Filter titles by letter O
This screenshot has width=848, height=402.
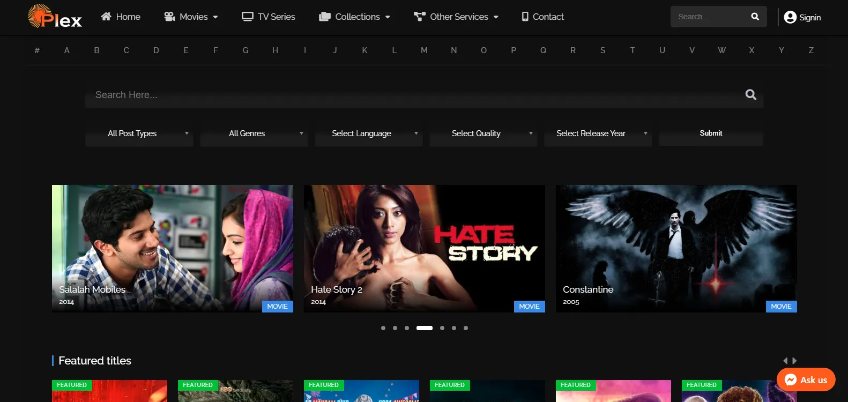coord(483,50)
